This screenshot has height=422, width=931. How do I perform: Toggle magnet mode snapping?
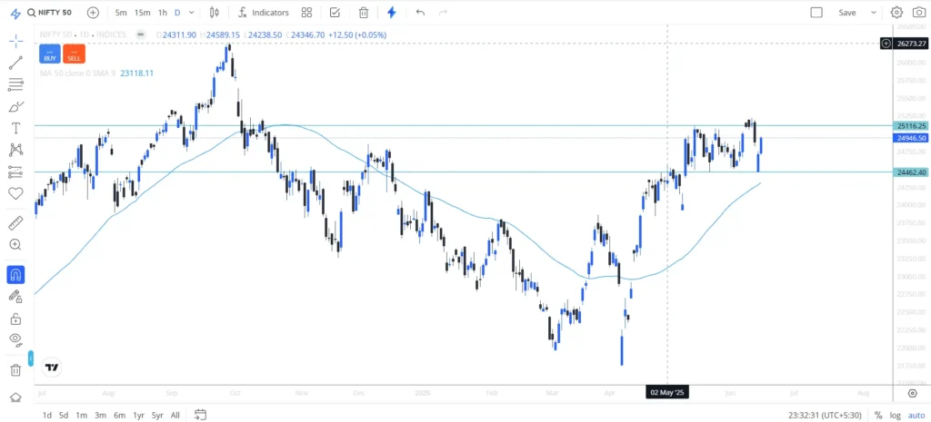(x=16, y=275)
